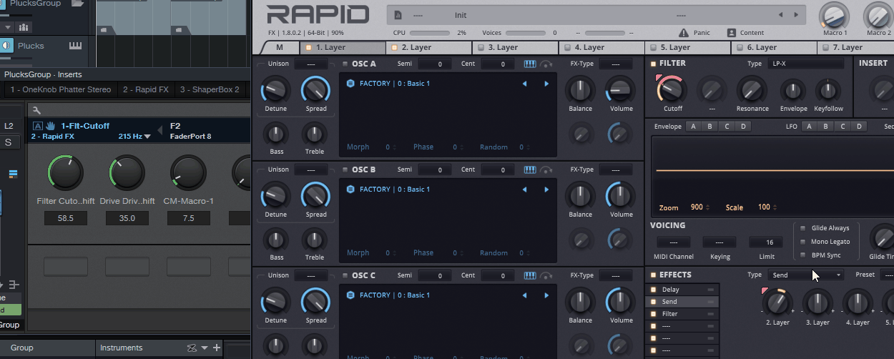Open the Content manager icon

[x=732, y=33]
